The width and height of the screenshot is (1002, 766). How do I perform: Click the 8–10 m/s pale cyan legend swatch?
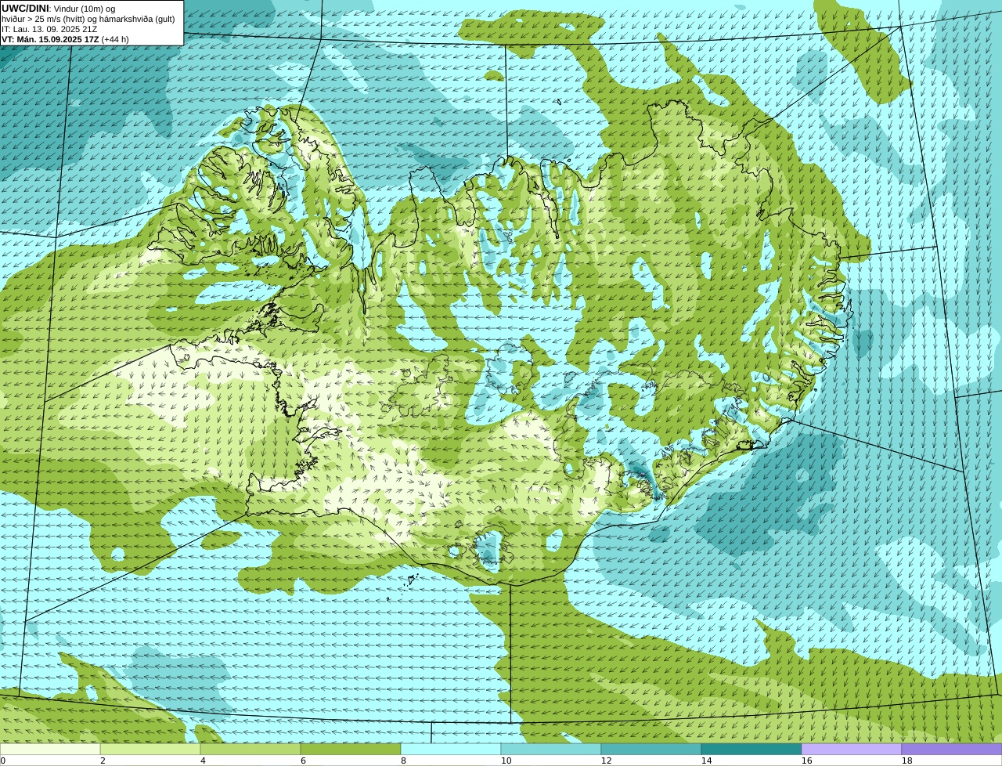point(451,749)
